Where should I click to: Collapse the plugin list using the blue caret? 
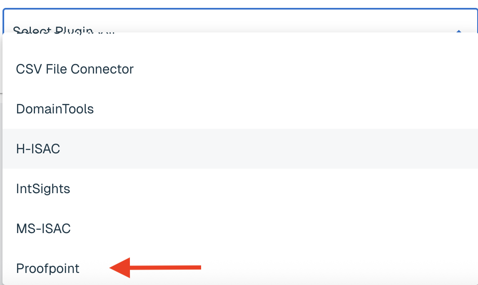[458, 31]
